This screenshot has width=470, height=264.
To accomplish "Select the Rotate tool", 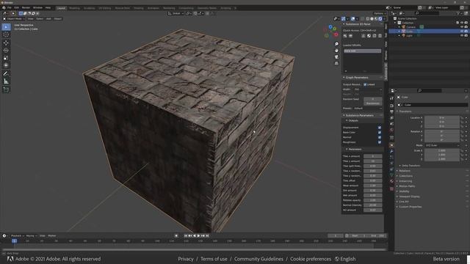I will (6, 51).
